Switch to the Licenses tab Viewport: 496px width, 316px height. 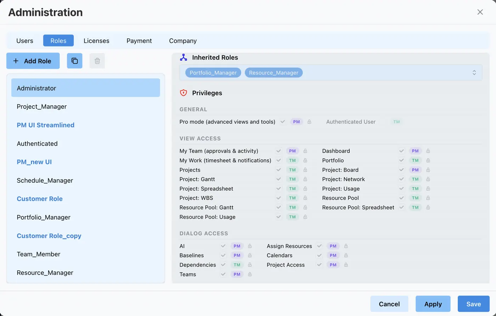pyautogui.click(x=96, y=41)
